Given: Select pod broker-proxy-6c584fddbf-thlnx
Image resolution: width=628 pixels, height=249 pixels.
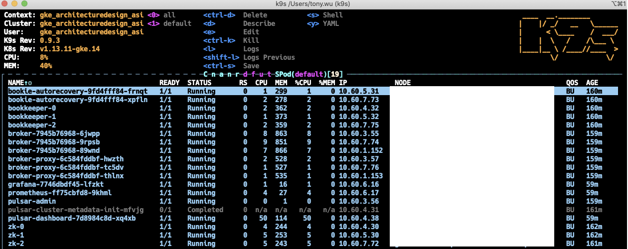Looking at the screenshot, I should (313, 176).
